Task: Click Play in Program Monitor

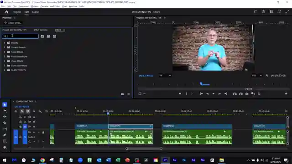Action: pos(214,94)
